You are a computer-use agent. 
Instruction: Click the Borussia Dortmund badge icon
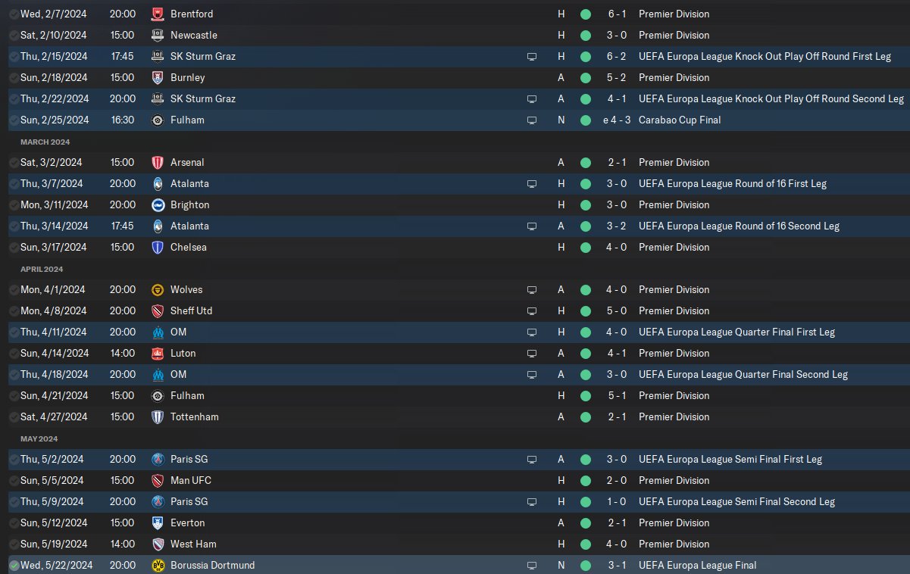click(158, 565)
